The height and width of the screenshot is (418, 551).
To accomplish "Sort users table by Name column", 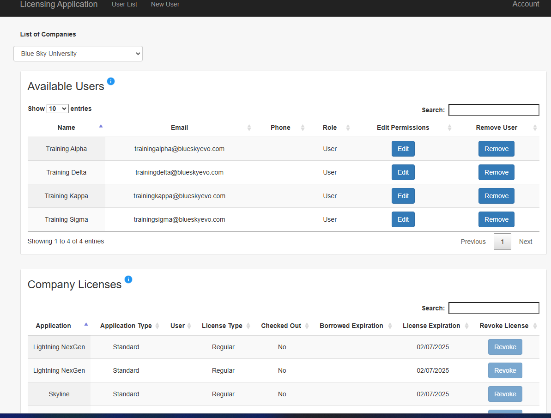I will click(67, 127).
